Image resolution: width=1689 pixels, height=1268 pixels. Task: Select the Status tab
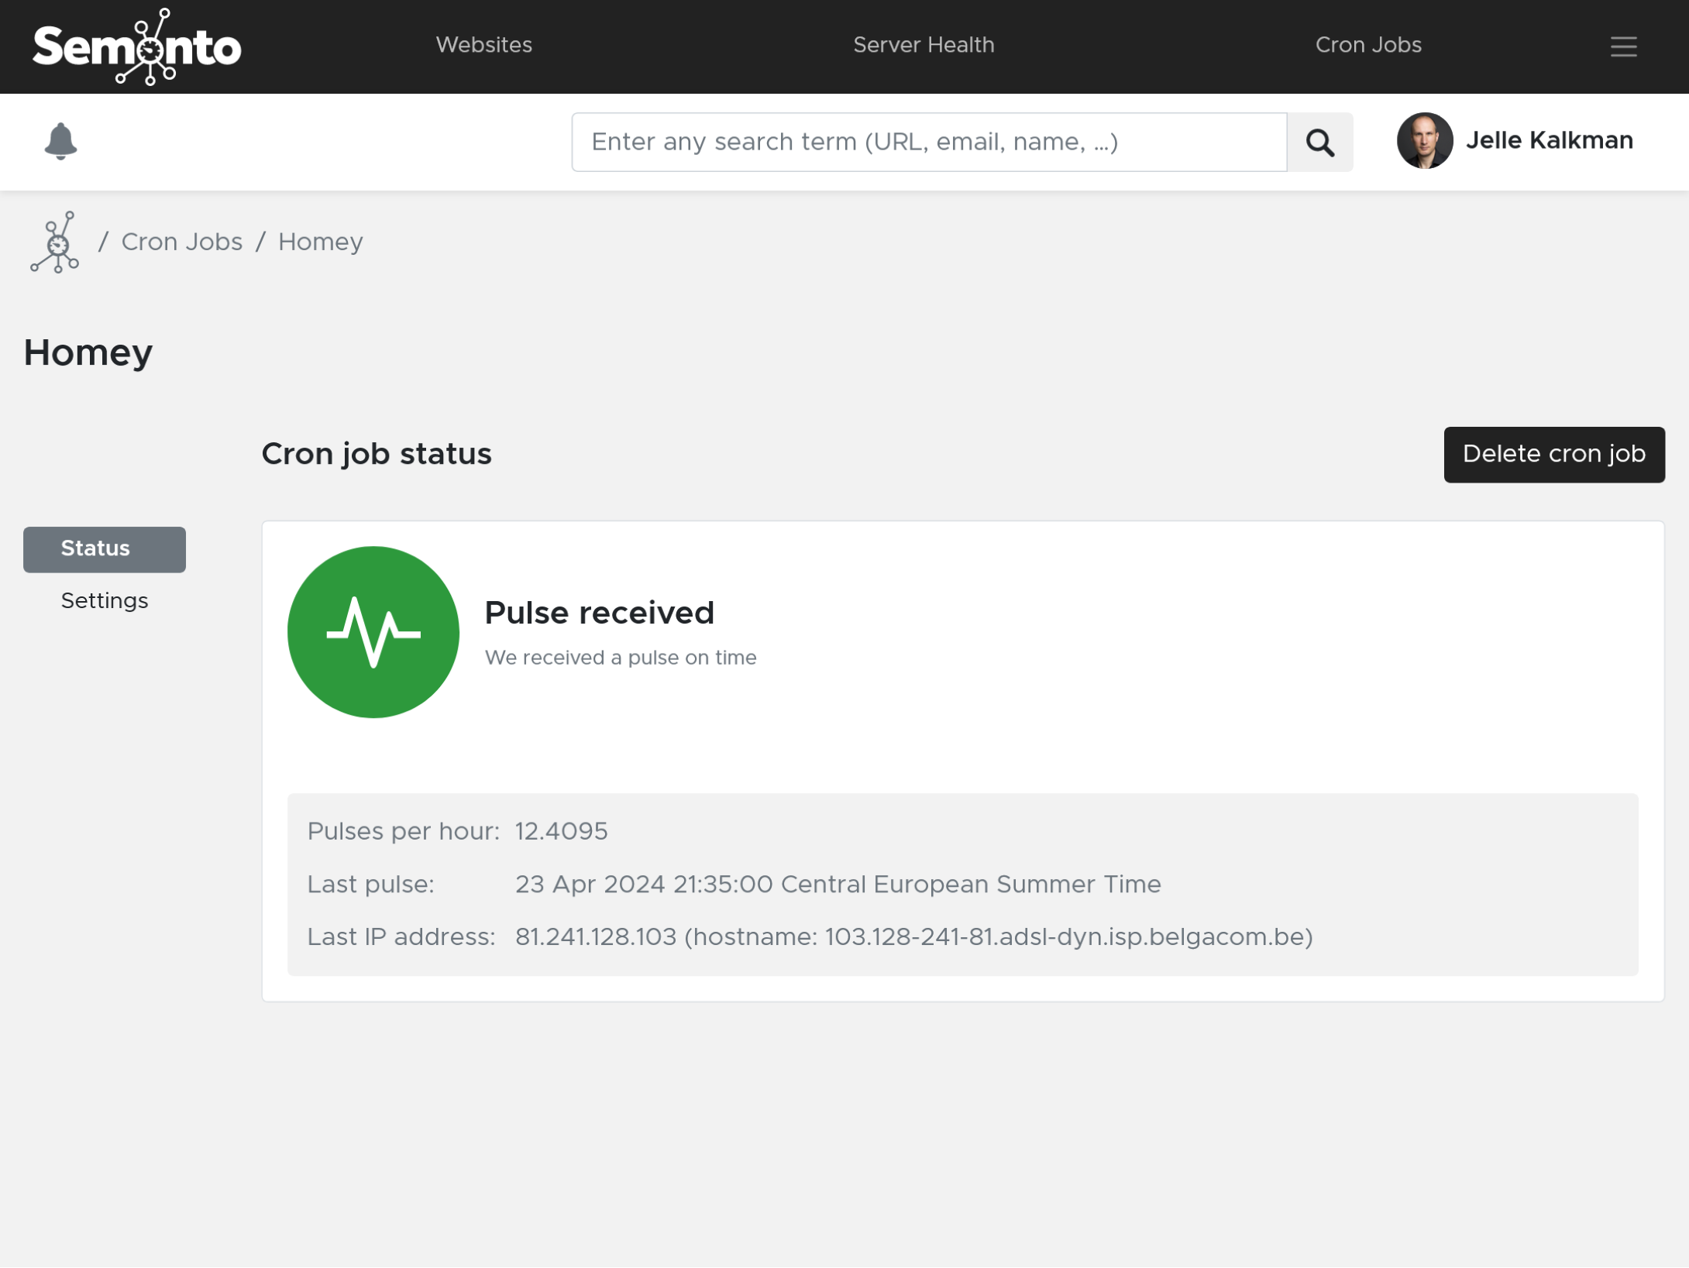click(x=104, y=548)
